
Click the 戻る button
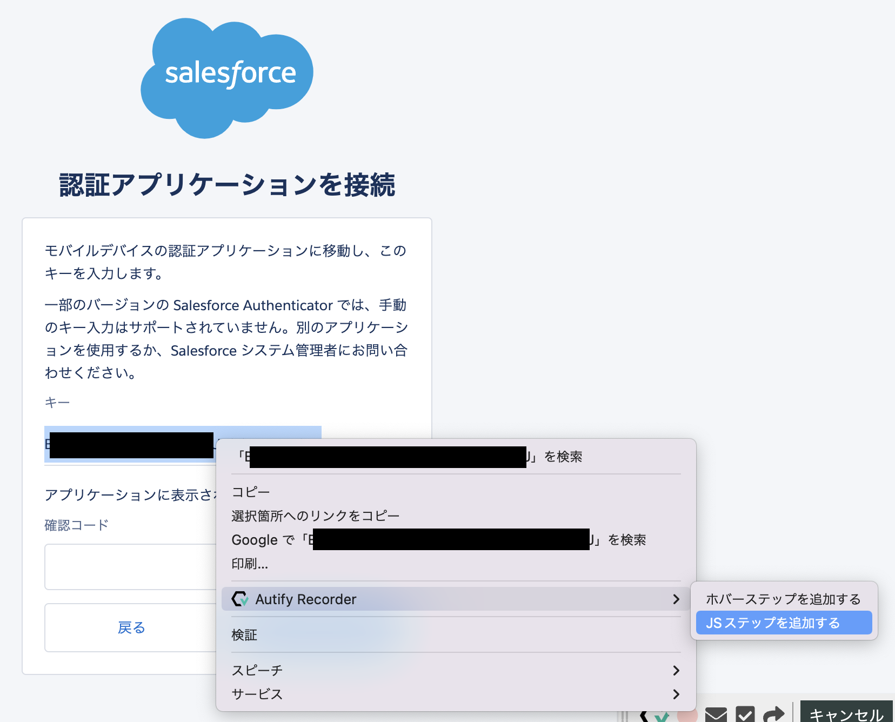click(131, 627)
